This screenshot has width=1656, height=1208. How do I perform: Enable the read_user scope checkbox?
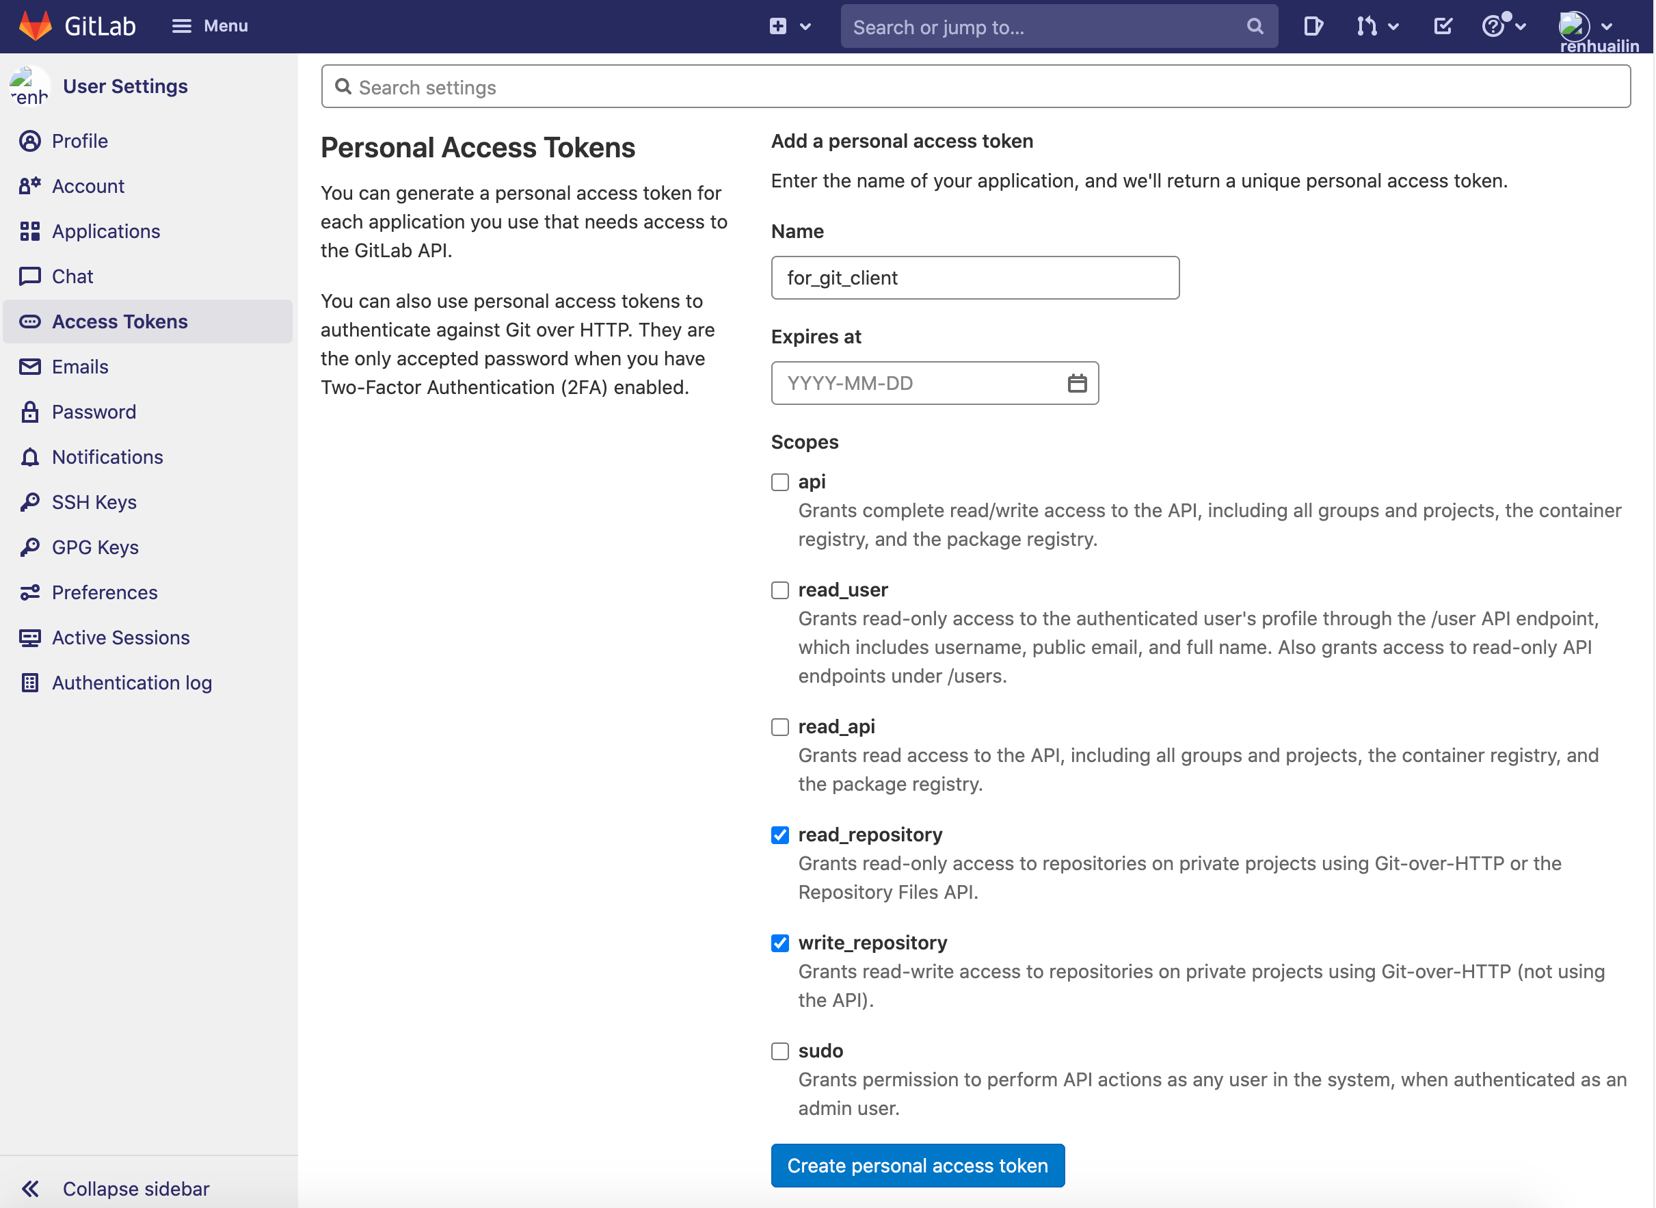coord(779,590)
